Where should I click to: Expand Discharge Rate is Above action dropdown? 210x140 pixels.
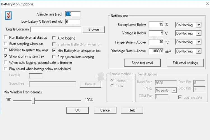pyautogui.click(x=199, y=51)
